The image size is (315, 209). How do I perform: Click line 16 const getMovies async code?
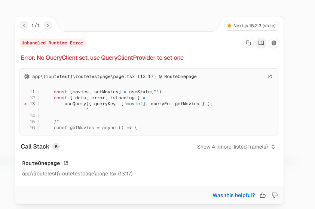[x=95, y=128]
